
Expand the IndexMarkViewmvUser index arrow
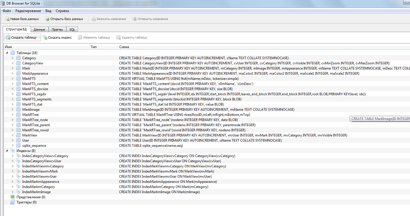tap(13, 177)
